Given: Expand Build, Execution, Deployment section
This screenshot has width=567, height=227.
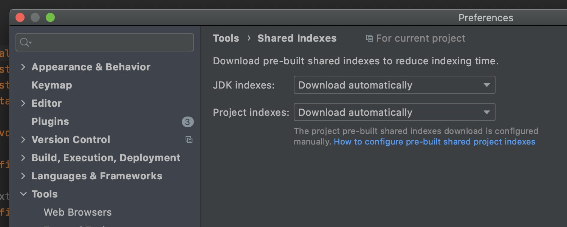Looking at the screenshot, I should (23, 158).
